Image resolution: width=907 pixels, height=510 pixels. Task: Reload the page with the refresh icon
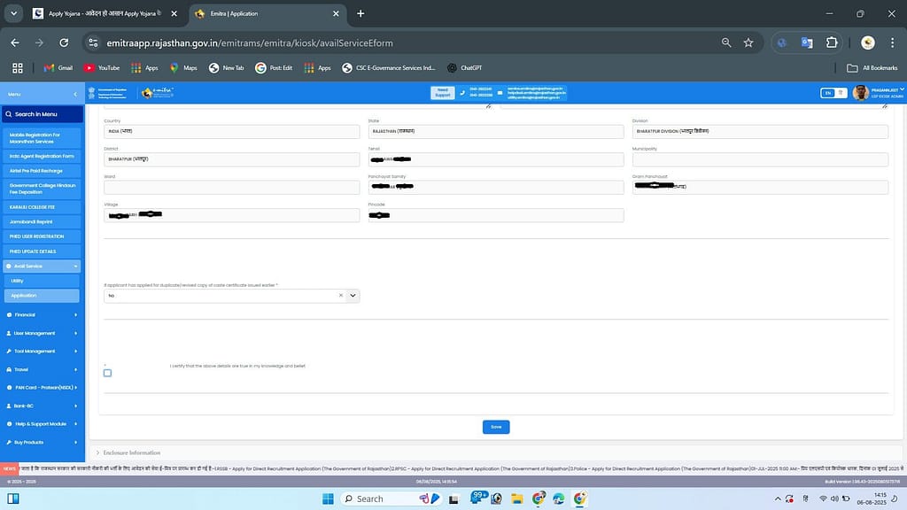tap(64, 42)
